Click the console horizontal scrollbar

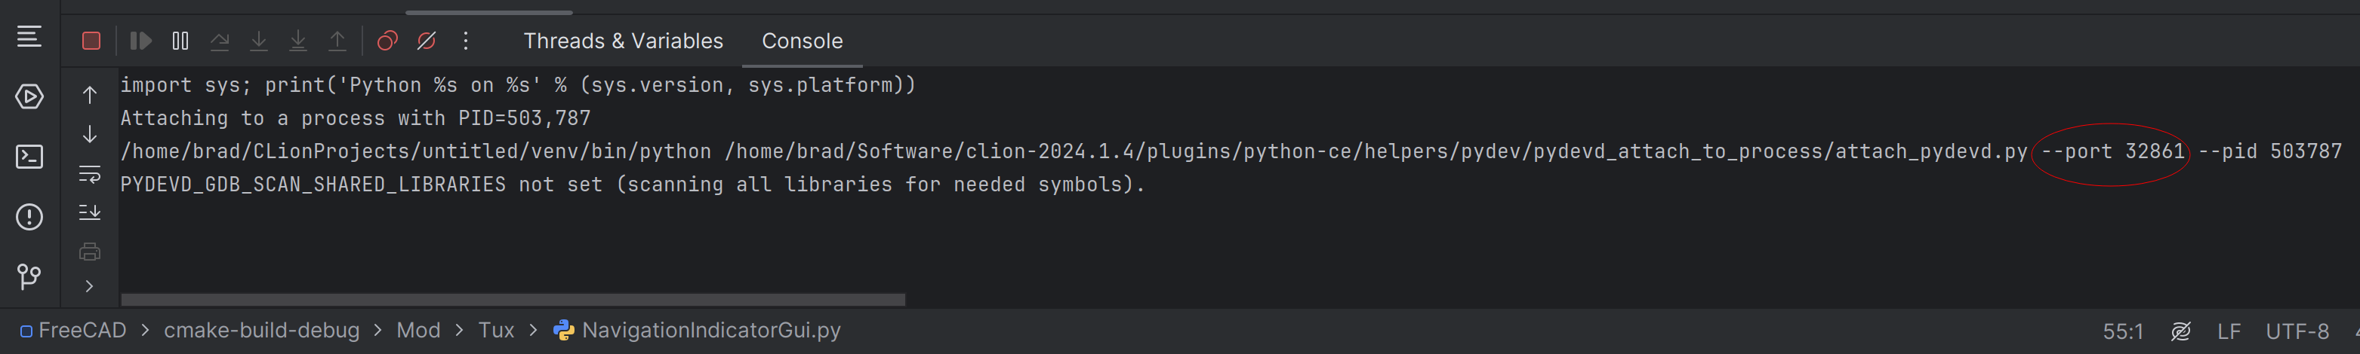[x=513, y=300]
